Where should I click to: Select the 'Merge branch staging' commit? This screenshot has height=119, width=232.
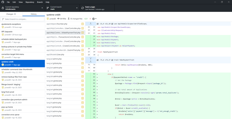(x=23, y=86)
